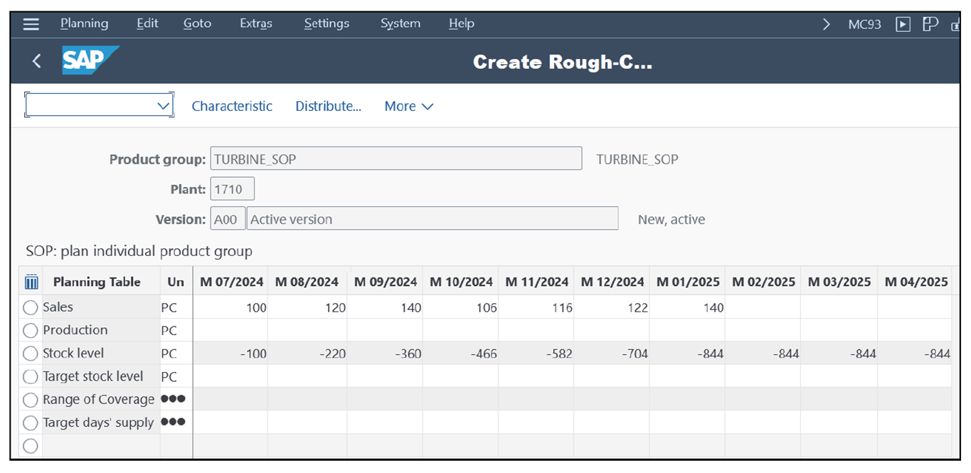Click the M 09/2024 column header
The height and width of the screenshot is (473, 971).
click(385, 282)
